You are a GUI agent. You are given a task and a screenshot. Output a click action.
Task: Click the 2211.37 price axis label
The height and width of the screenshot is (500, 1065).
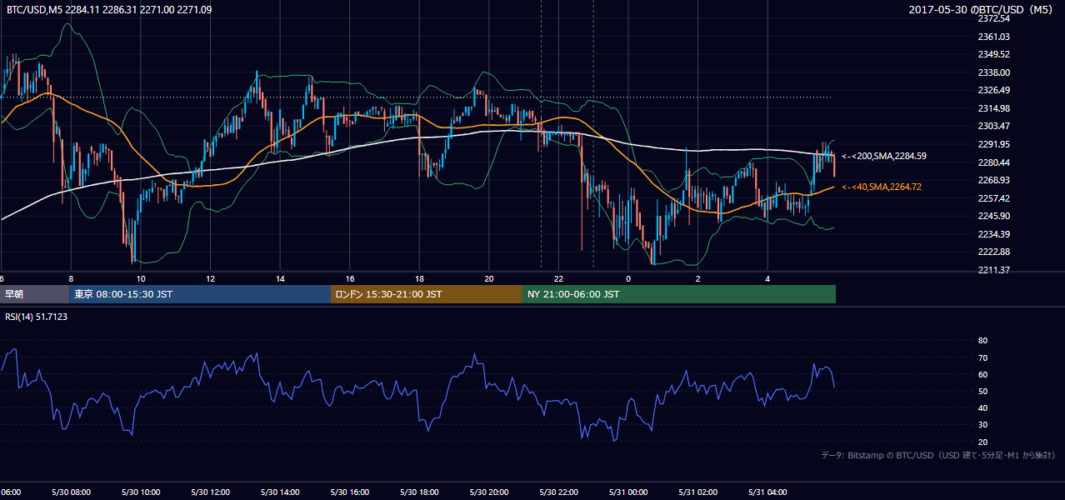pos(993,270)
